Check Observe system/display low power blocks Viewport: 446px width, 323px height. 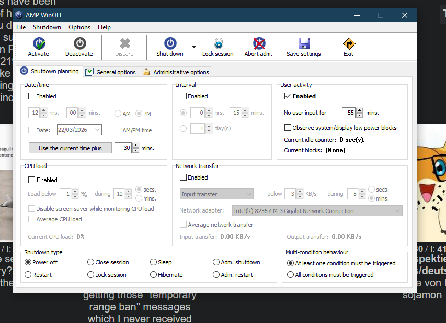click(x=288, y=128)
